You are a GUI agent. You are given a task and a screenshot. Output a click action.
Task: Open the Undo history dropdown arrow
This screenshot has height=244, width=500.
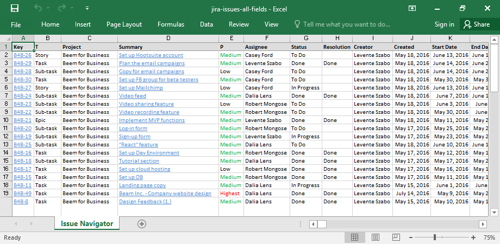48,8
